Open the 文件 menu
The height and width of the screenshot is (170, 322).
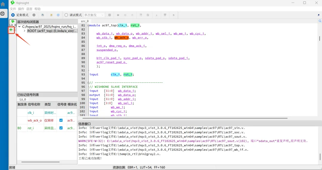click(13, 9)
